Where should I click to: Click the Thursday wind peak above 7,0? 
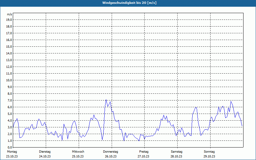(106, 100)
